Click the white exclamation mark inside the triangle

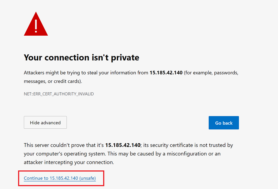36,25
